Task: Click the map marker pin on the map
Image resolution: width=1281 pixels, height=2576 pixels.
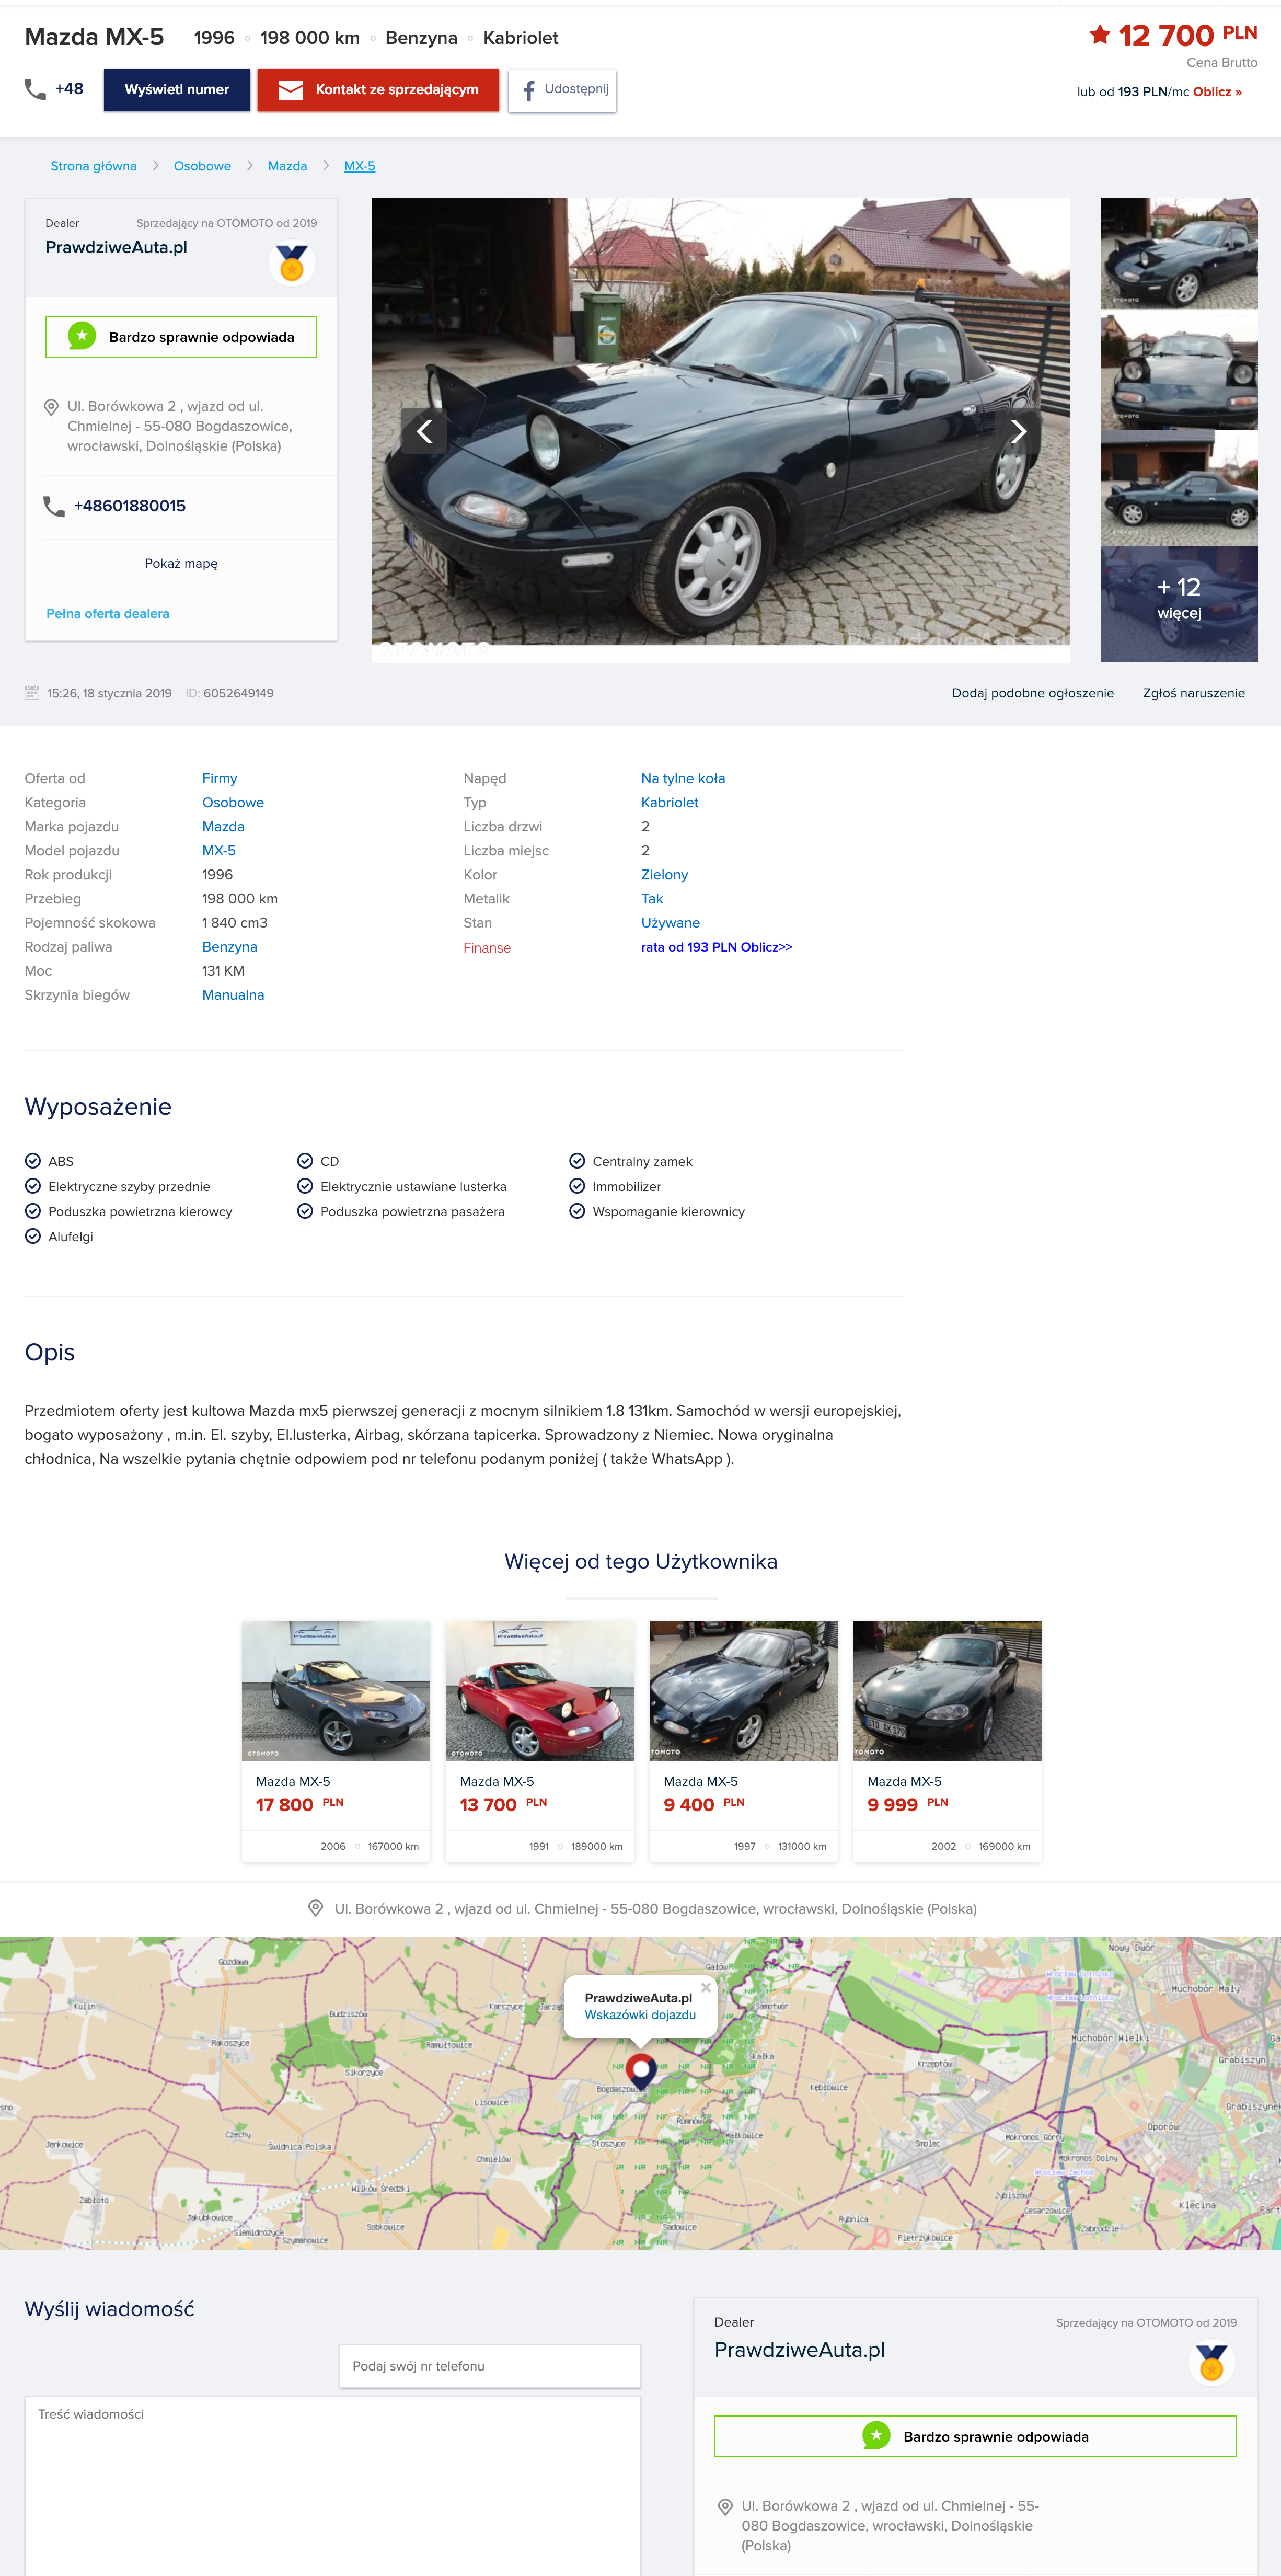Action: (641, 2070)
